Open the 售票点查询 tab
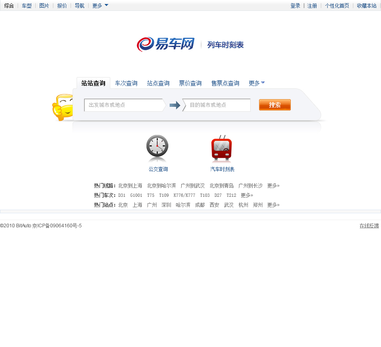Screen dimensions: 381x347 pyautogui.click(x=225, y=83)
